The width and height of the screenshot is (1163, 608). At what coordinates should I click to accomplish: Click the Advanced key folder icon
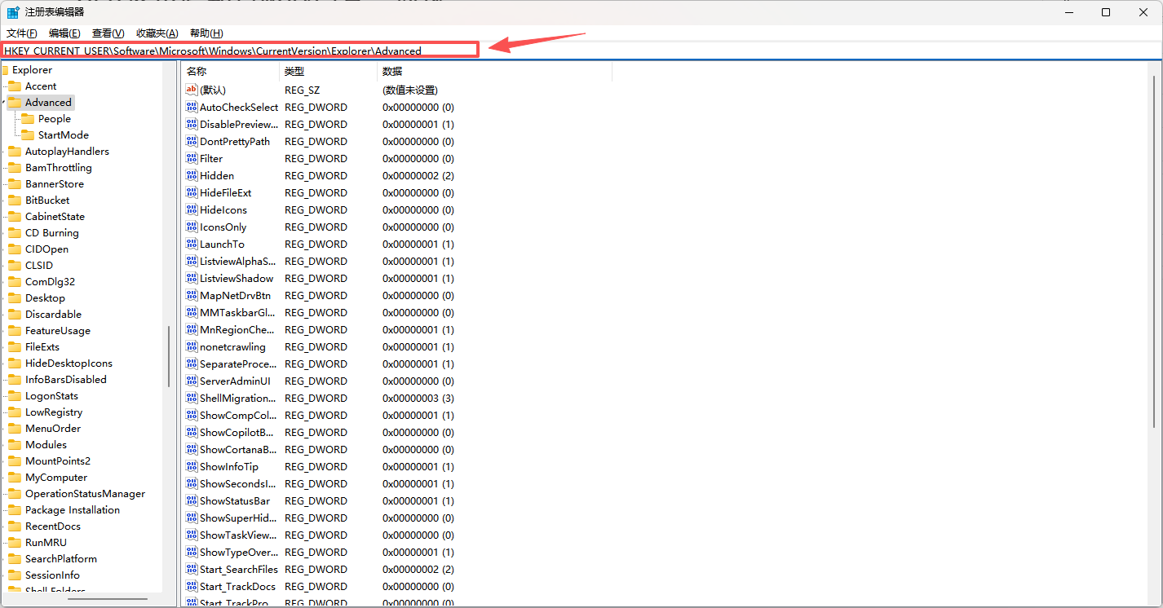[15, 103]
